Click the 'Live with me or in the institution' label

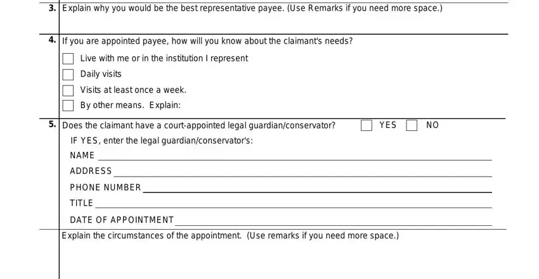pos(164,58)
